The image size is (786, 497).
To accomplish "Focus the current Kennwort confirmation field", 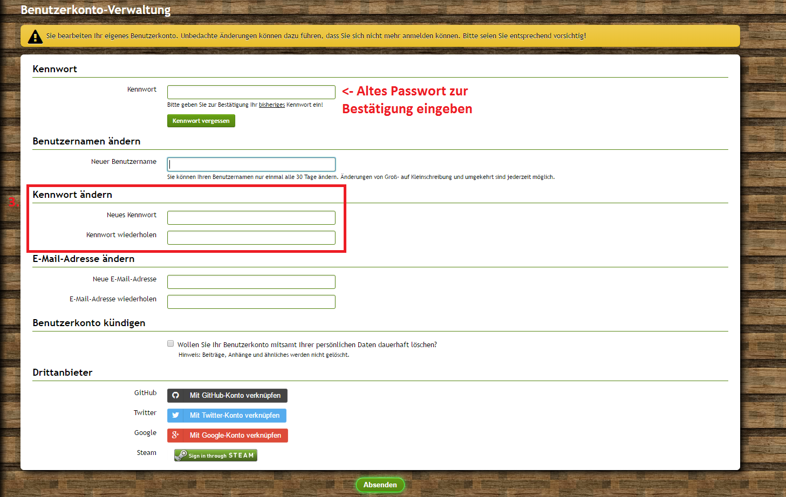I will click(x=251, y=92).
